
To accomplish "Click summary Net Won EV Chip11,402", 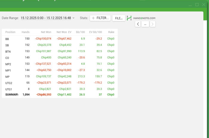I will coord(64,94).
